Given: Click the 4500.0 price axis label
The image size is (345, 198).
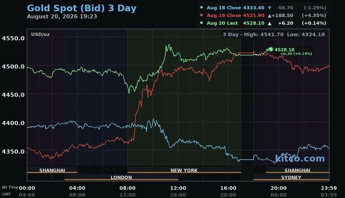Looking at the screenshot, I should click(x=13, y=66).
